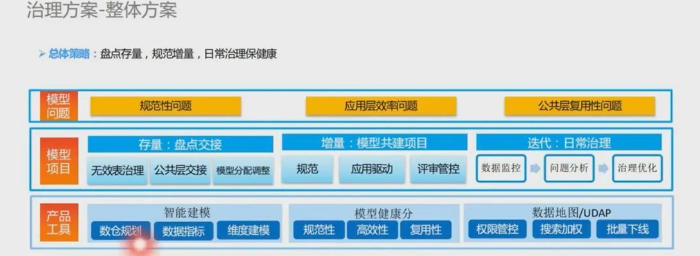Click the arrow between 数据监控 and 问题分析

point(535,169)
